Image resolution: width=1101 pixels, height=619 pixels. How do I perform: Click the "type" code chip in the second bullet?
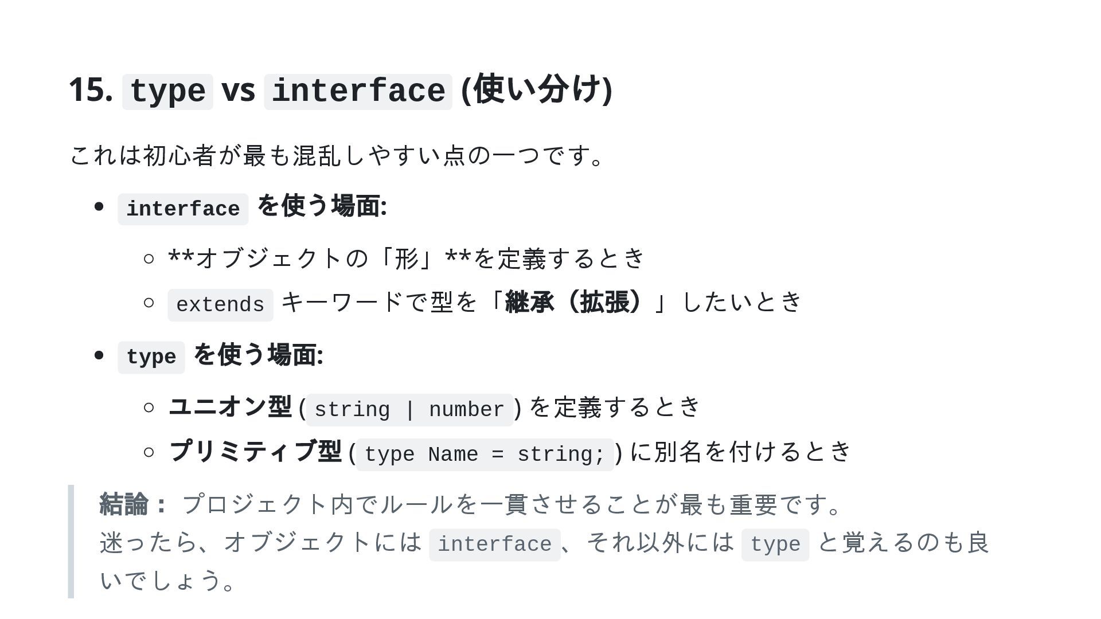[151, 357]
